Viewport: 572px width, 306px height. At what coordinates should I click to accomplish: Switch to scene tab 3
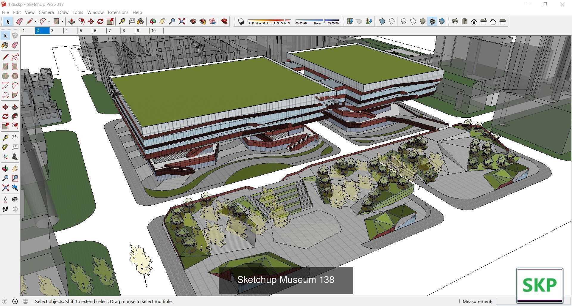[x=56, y=31]
